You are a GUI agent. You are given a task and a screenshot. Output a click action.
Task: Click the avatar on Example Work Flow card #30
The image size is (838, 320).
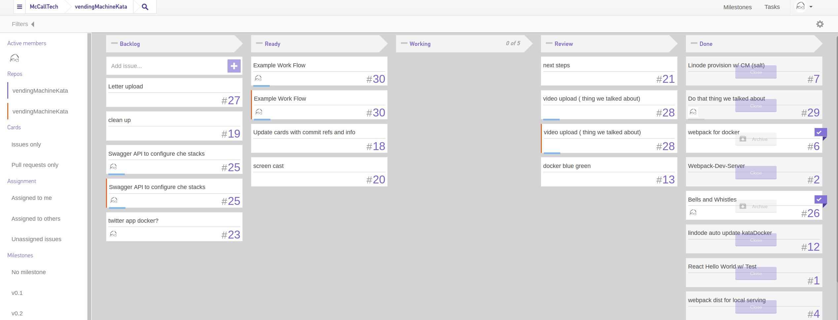tap(258, 79)
